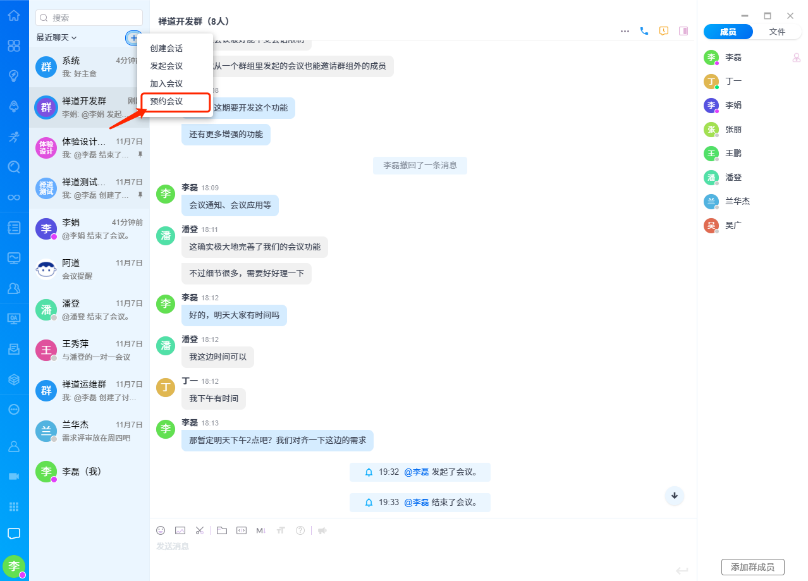Image resolution: width=808 pixels, height=581 pixels.
Task: Click the home icon in left sidebar
Action: click(14, 15)
